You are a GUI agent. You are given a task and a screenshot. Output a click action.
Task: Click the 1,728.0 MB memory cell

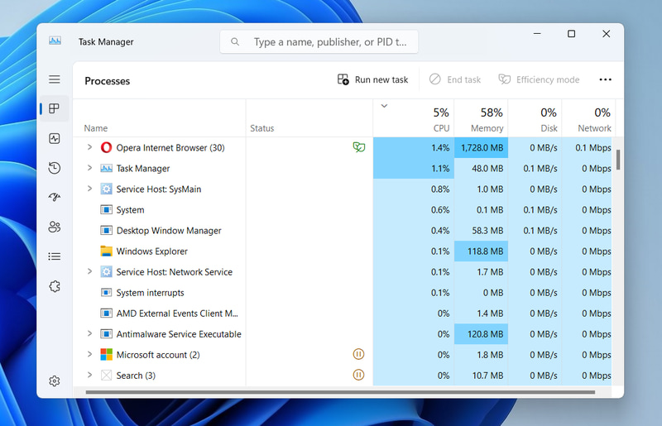pos(482,148)
